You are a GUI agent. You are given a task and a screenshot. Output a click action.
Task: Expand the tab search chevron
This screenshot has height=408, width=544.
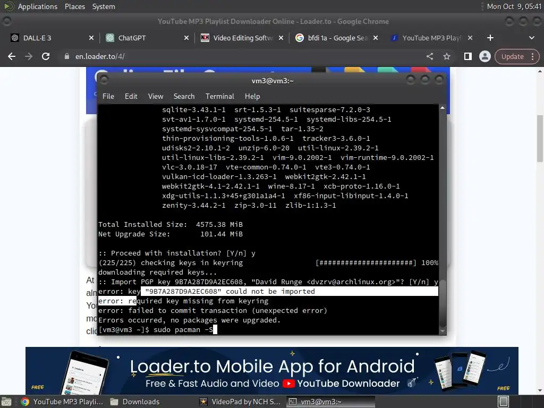pos(531,38)
